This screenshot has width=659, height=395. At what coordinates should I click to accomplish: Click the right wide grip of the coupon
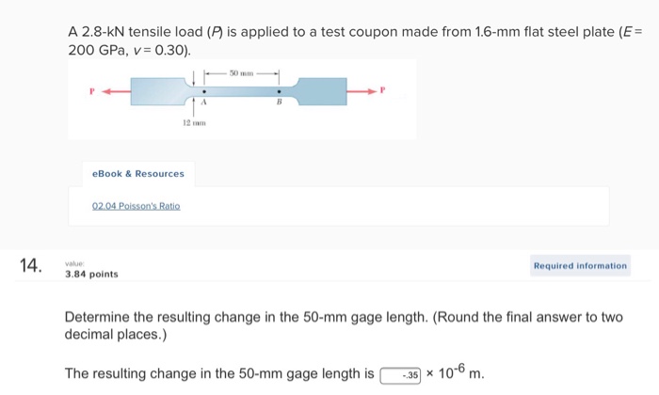click(x=323, y=91)
